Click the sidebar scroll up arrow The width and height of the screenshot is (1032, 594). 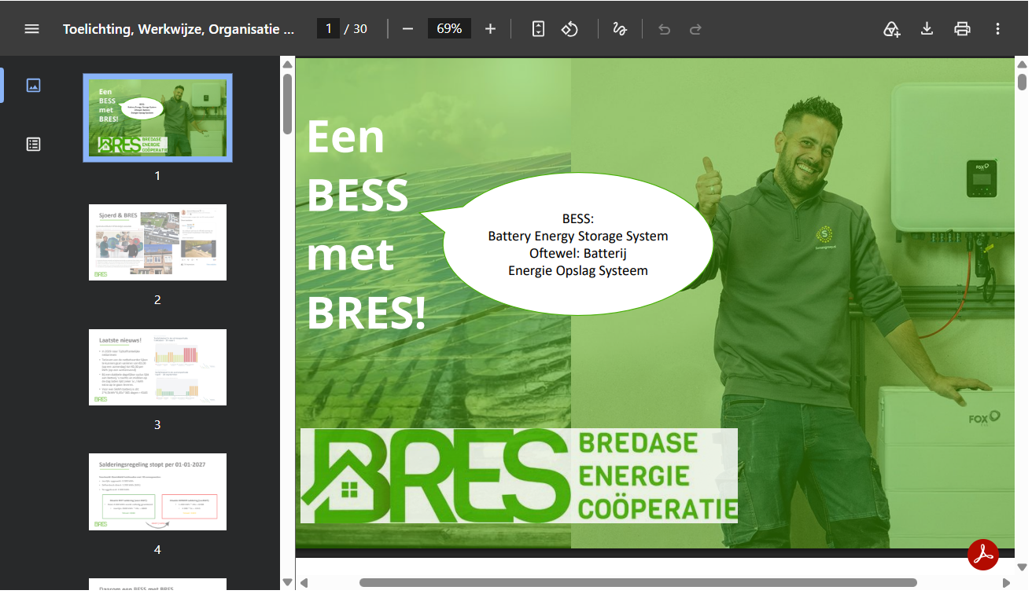coord(287,64)
